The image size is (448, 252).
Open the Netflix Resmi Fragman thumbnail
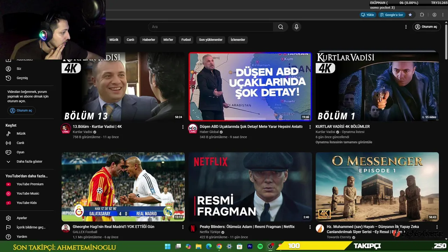tap(250, 187)
